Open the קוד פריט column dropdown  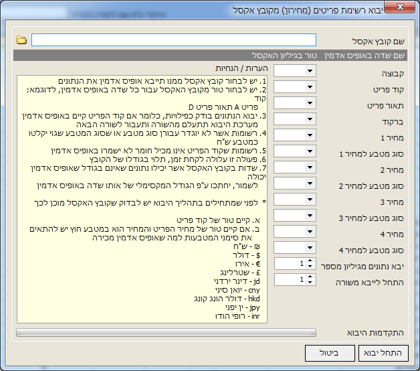click(x=310, y=87)
